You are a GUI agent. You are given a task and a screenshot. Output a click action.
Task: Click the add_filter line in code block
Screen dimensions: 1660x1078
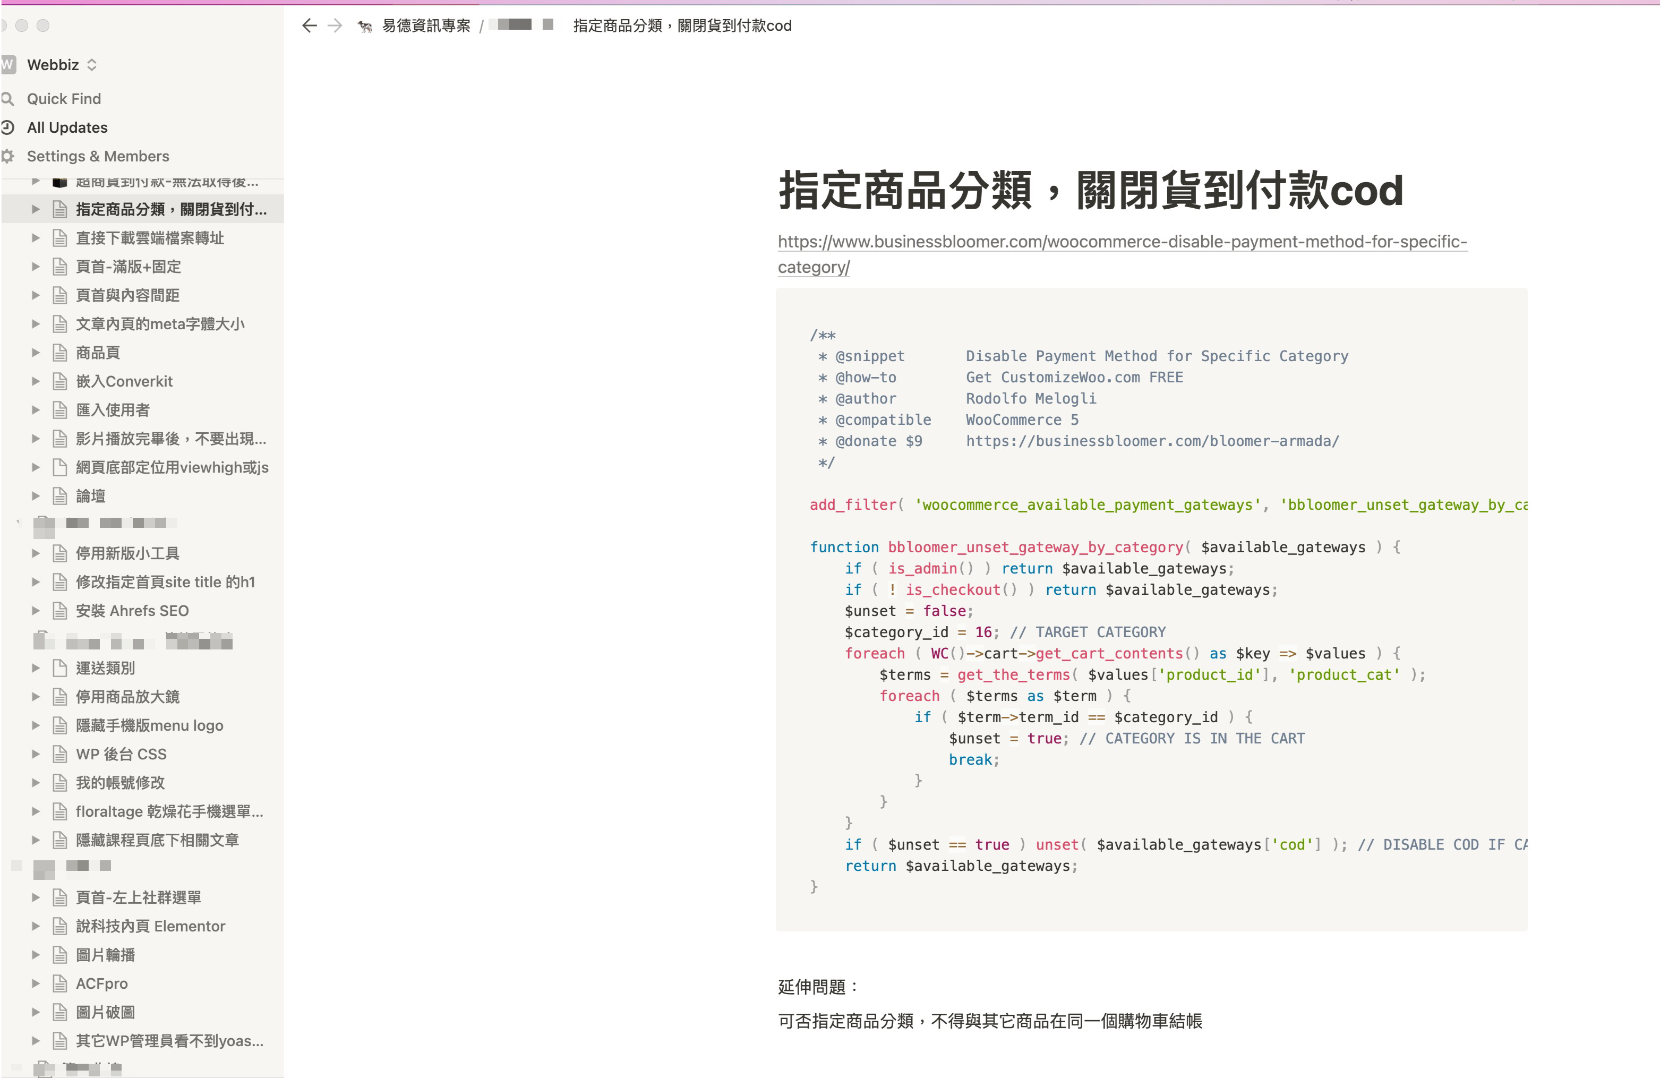(x=1168, y=505)
